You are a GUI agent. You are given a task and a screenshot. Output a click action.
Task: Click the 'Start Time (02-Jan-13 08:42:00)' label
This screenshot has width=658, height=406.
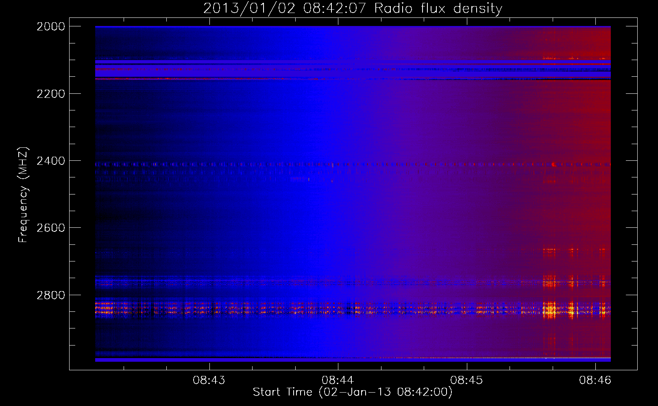[x=353, y=392]
